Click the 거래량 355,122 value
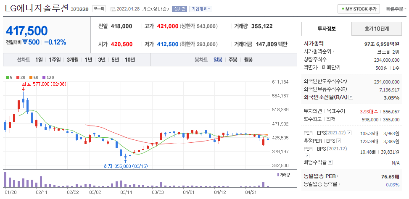409x199 pixels. pos(262,26)
